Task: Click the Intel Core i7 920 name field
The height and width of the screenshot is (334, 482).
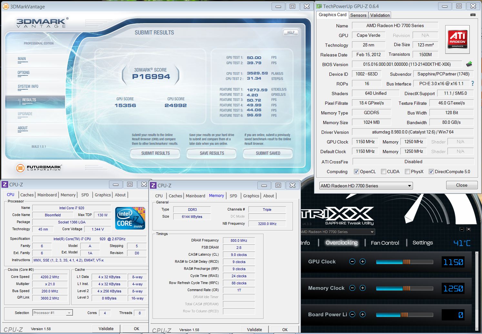Action: tap(72, 208)
